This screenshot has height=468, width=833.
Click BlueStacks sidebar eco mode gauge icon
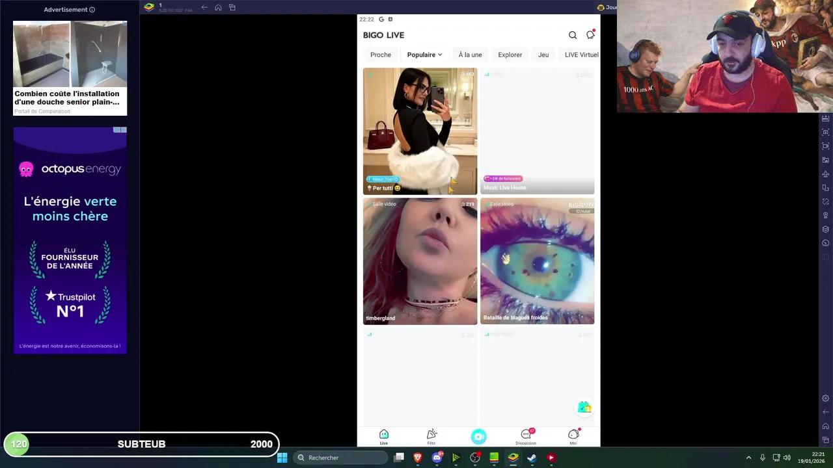826,243
